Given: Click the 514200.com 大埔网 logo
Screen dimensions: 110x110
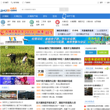Looking at the screenshot, I should [9, 10].
